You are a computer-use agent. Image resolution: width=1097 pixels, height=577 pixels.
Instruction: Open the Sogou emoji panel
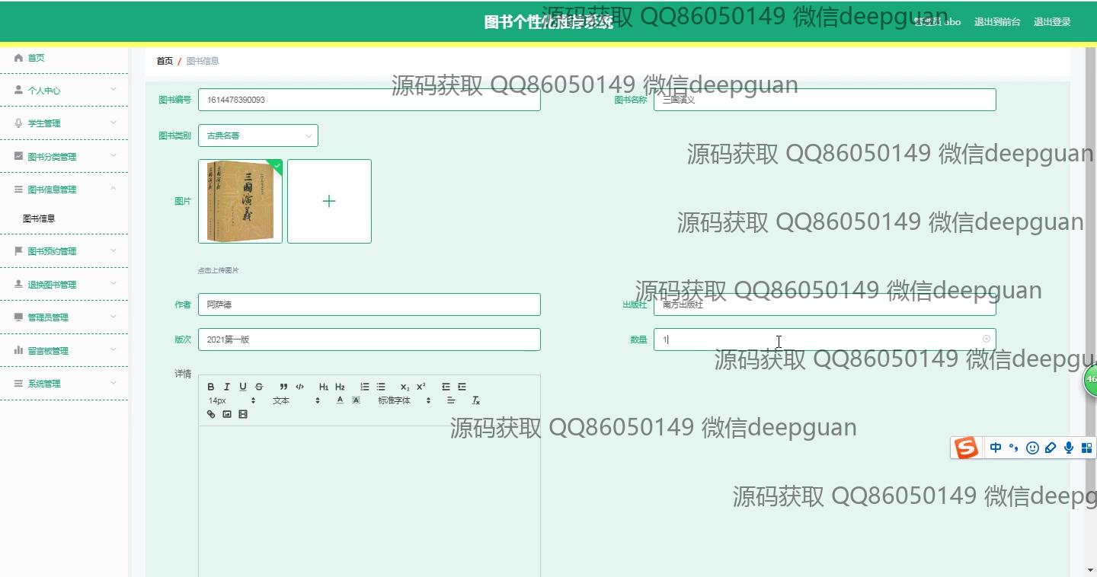click(1032, 448)
